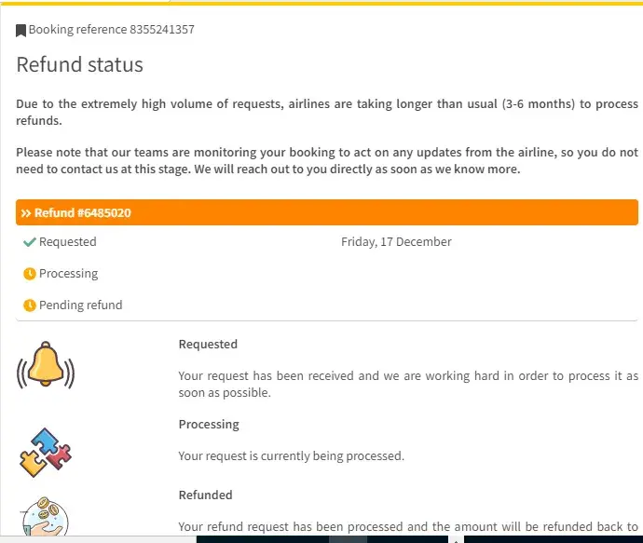The height and width of the screenshot is (543, 643).
Task: Click the clock icon beside Processing
Action: 30,274
